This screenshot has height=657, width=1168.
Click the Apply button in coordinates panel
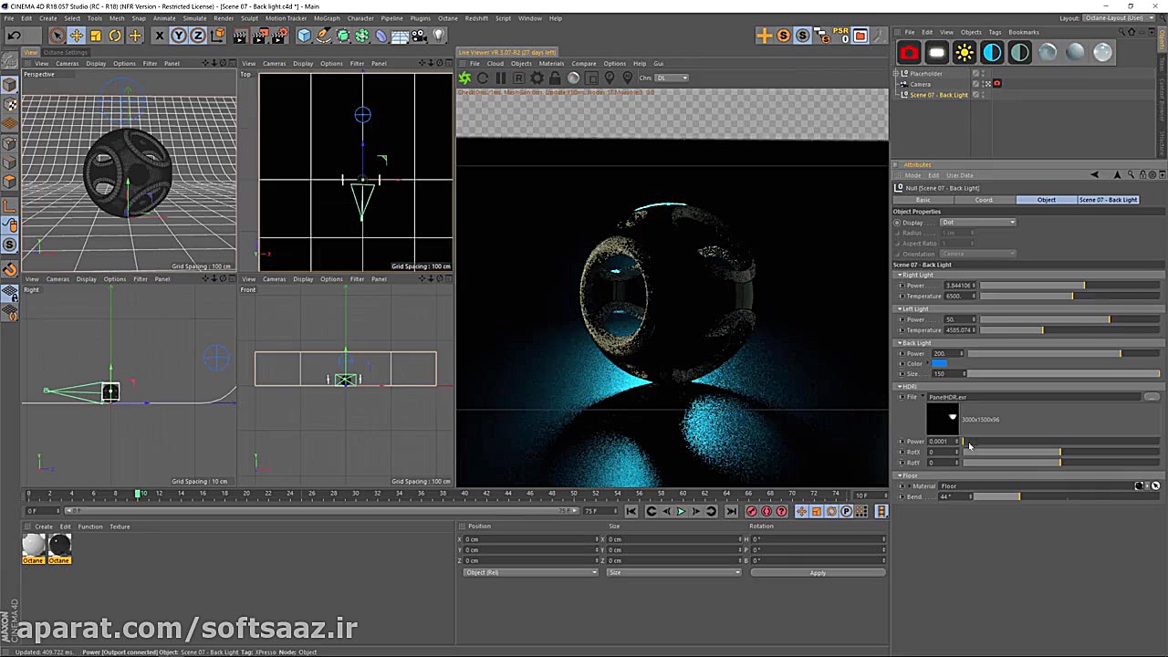click(x=818, y=573)
